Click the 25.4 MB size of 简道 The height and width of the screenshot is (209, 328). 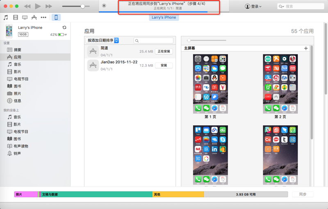coord(146,51)
